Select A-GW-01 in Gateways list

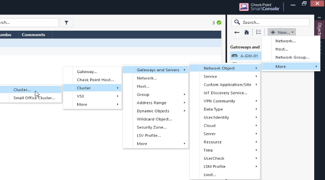(246, 56)
